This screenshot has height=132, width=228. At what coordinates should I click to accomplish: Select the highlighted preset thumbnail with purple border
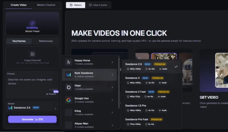click(164, 56)
